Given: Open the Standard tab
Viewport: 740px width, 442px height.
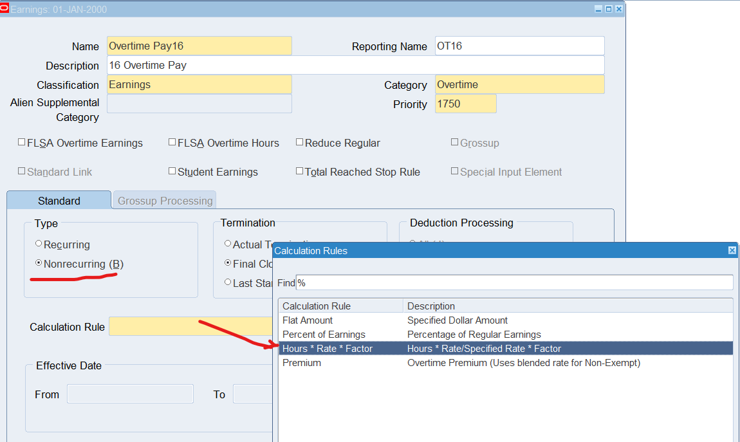Looking at the screenshot, I should tap(59, 201).
